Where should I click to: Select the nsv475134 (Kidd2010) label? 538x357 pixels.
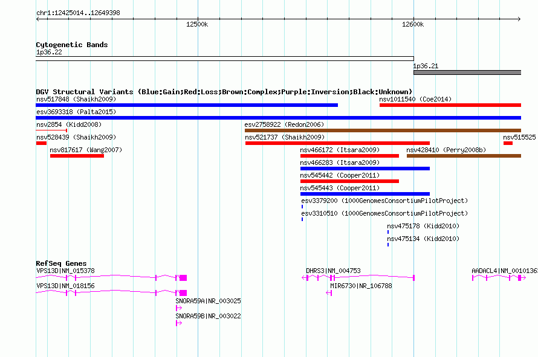tap(423, 239)
